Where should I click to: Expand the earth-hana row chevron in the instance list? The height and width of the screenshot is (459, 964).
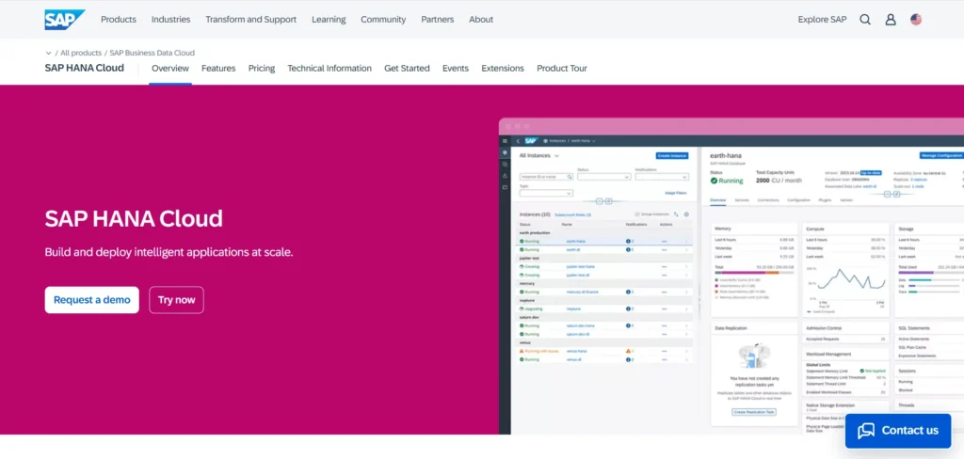[686, 242]
